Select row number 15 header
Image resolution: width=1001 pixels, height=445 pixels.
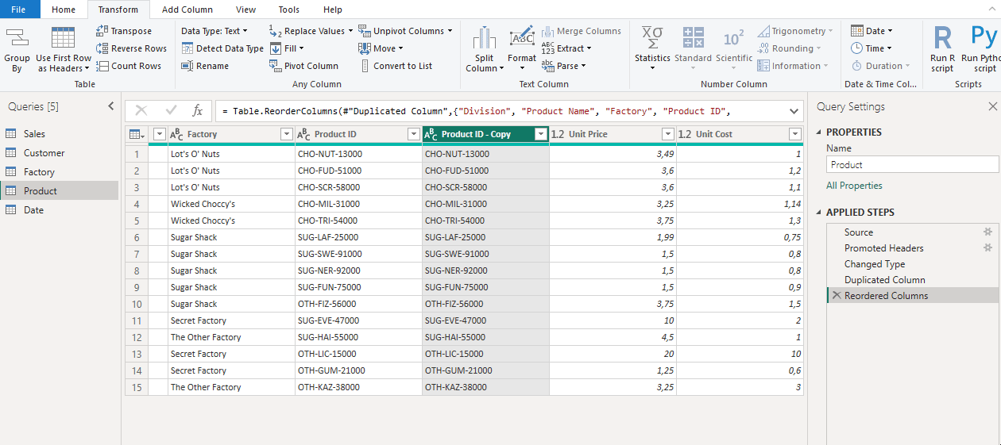[137, 387]
